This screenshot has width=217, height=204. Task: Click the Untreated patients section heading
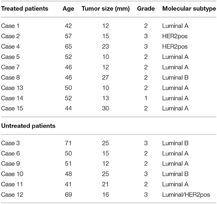coord(28,126)
